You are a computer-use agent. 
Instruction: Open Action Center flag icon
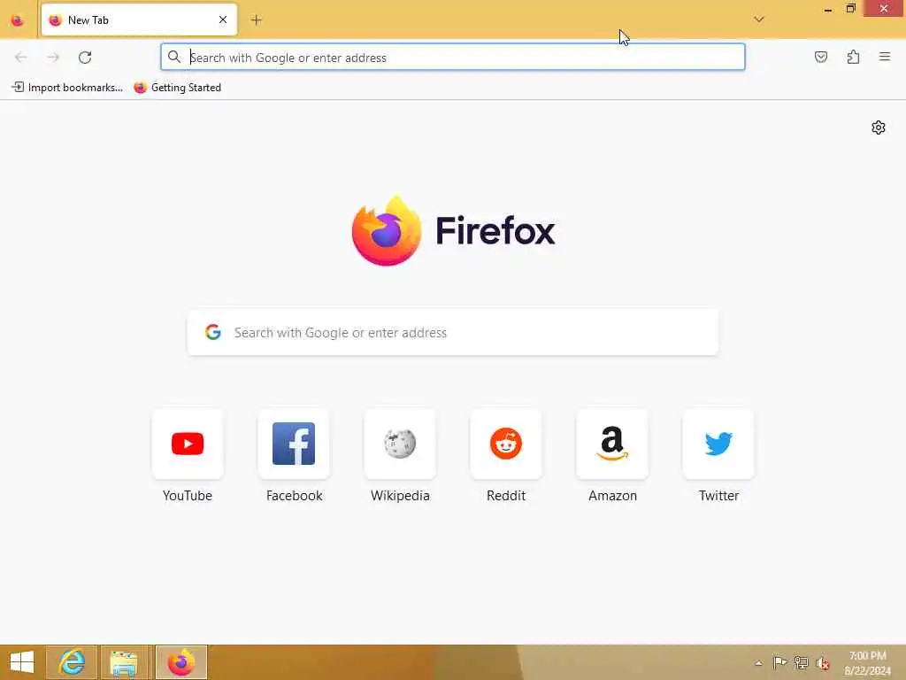pos(779,662)
